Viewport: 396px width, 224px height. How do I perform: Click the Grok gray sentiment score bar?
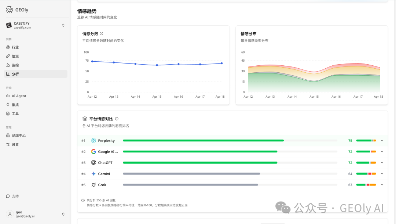pyautogui.click(x=190, y=185)
